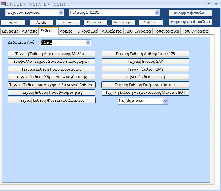Select the Τοπογραφικά tab
Screen dimensions: 221x191
(x=167, y=31)
